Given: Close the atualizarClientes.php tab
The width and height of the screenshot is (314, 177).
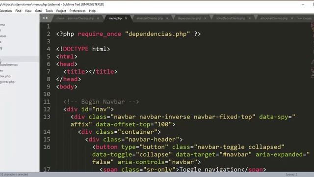Looking at the screenshot, I should pyautogui.click(x=167, y=18).
